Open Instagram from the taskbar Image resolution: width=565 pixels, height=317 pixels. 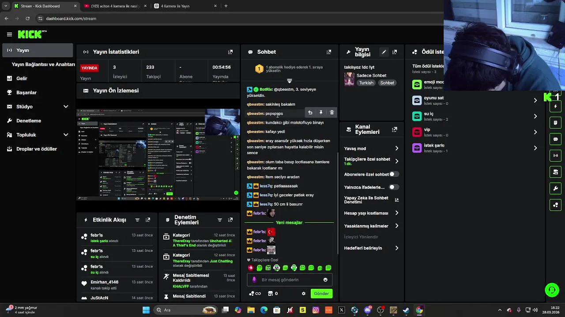click(x=316, y=310)
